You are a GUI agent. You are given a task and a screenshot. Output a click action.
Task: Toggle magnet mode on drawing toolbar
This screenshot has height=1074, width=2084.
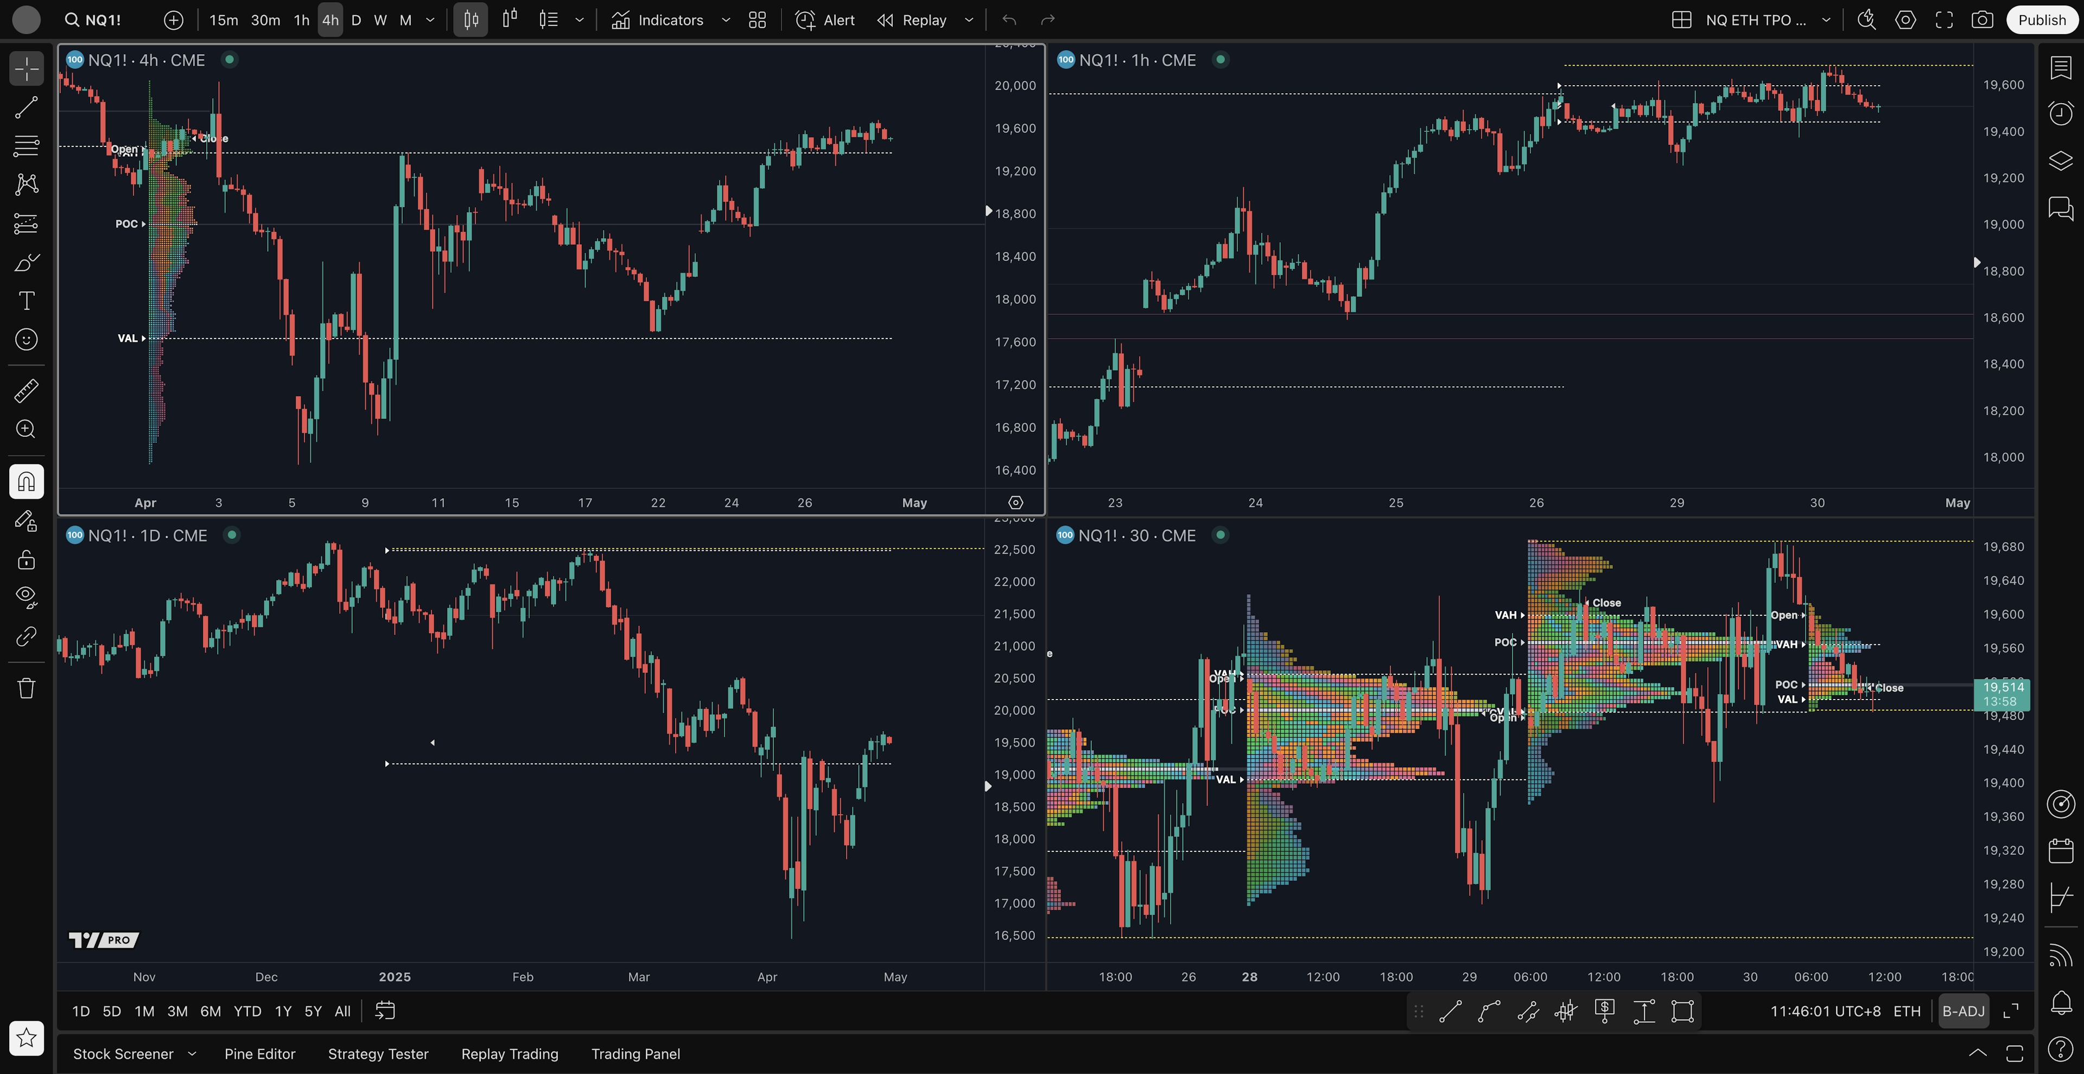coord(26,482)
